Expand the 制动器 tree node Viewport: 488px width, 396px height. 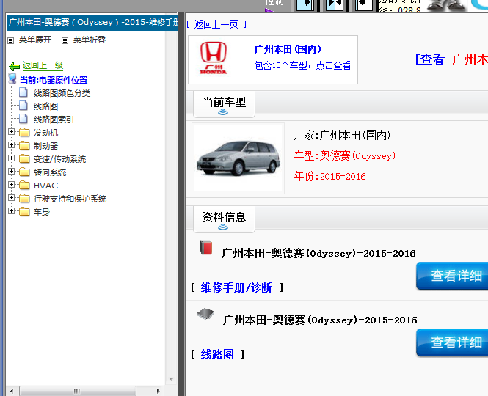(x=12, y=146)
